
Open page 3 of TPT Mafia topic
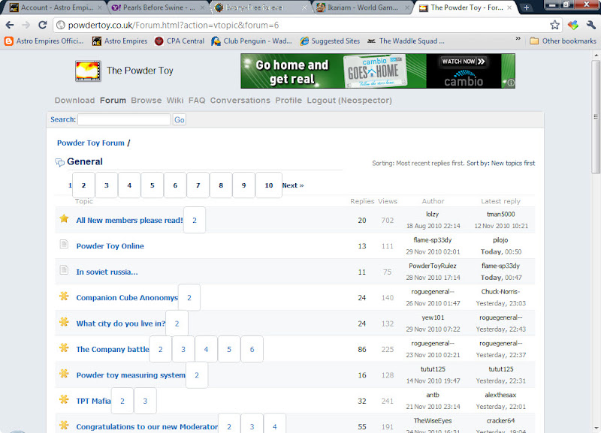click(145, 401)
